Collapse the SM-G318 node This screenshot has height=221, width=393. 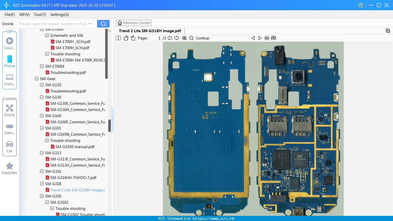pos(42,184)
